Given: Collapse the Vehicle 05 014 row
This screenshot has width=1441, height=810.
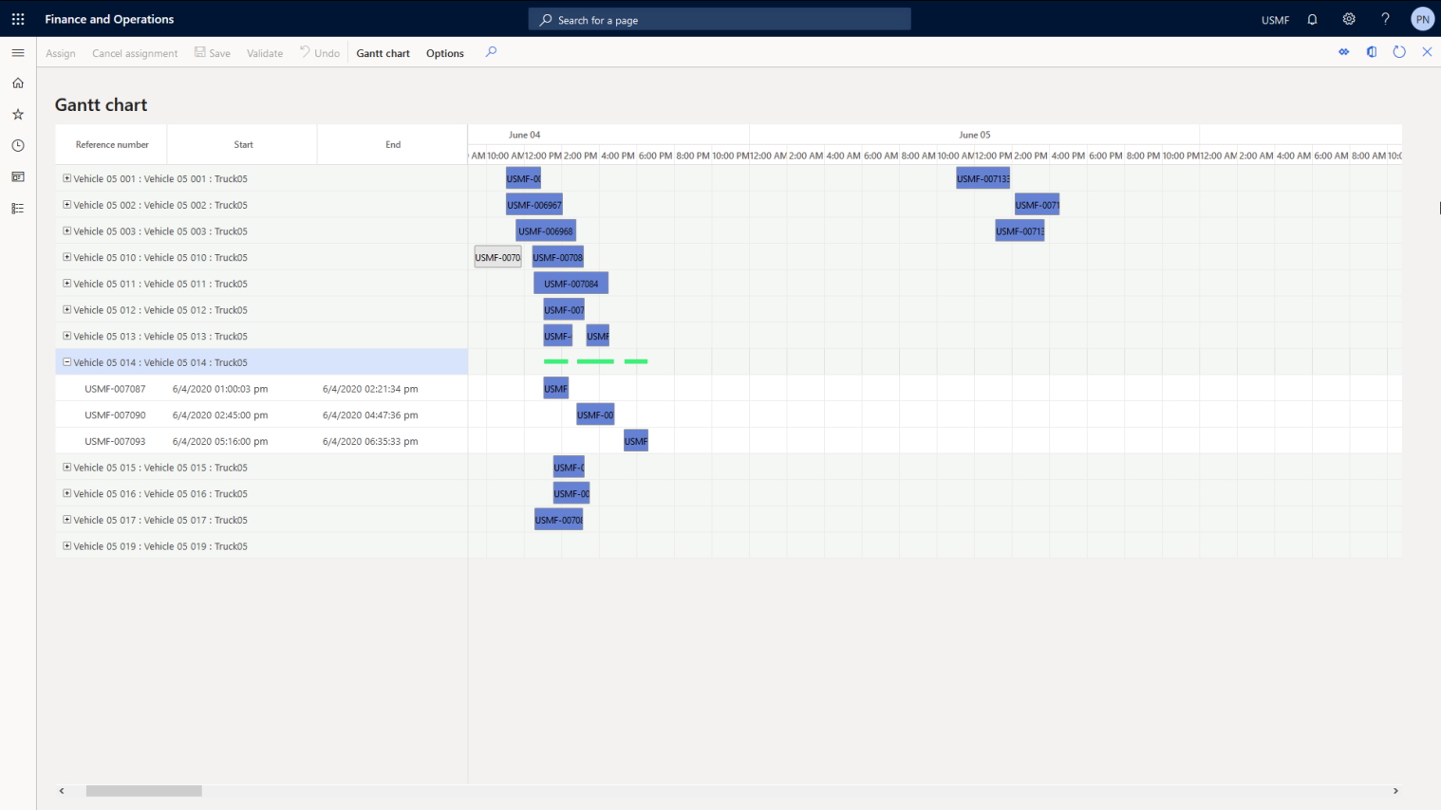Looking at the screenshot, I should coord(66,361).
